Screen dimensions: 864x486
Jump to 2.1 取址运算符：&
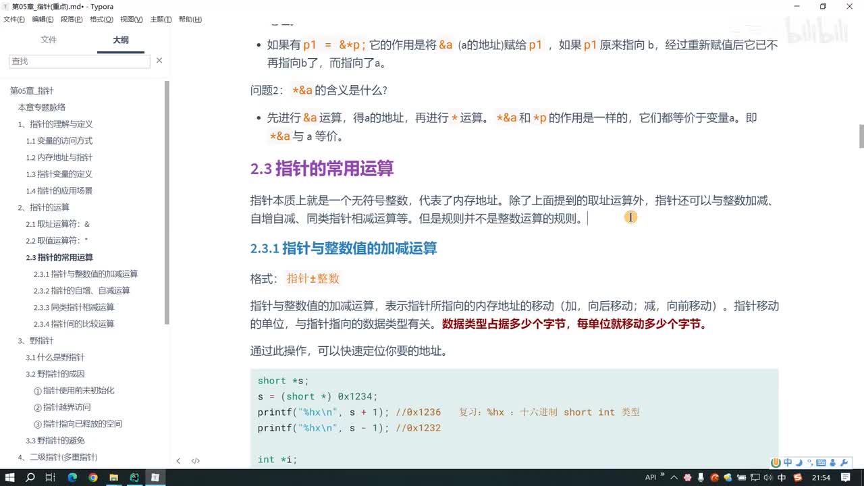[58, 224]
